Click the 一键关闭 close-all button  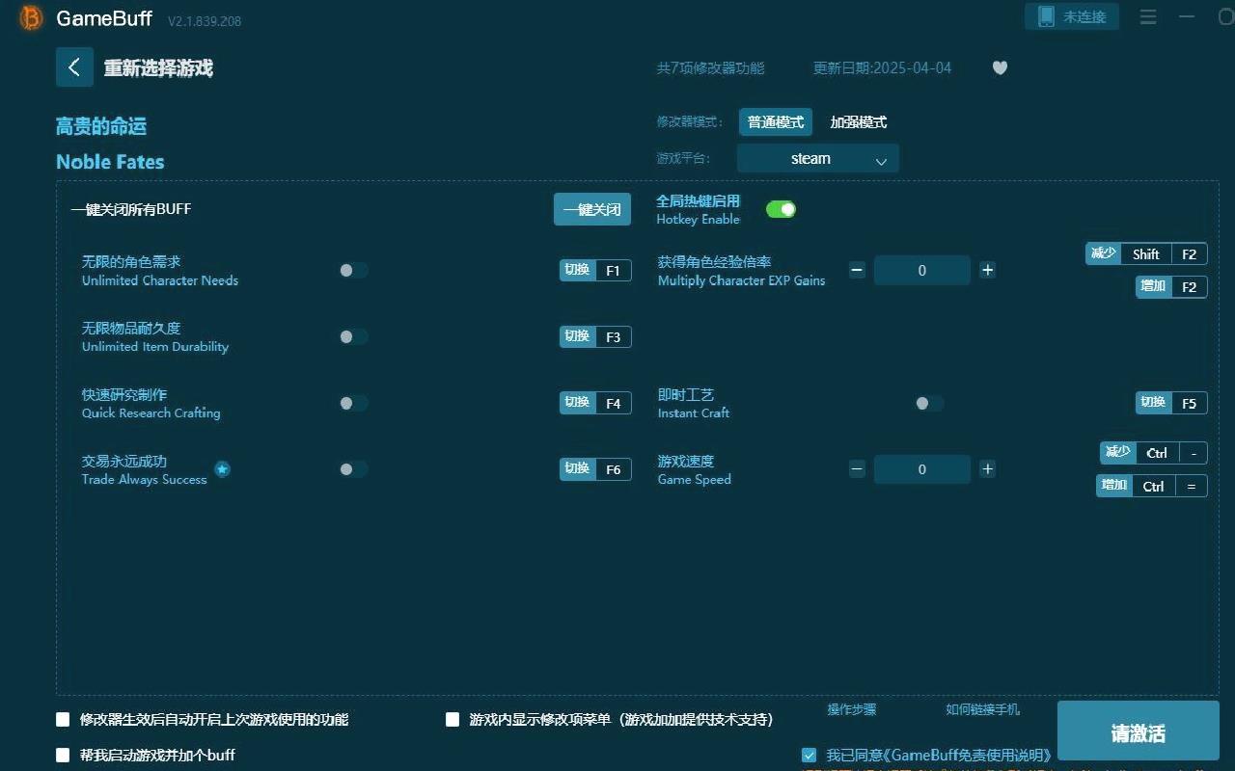592,209
